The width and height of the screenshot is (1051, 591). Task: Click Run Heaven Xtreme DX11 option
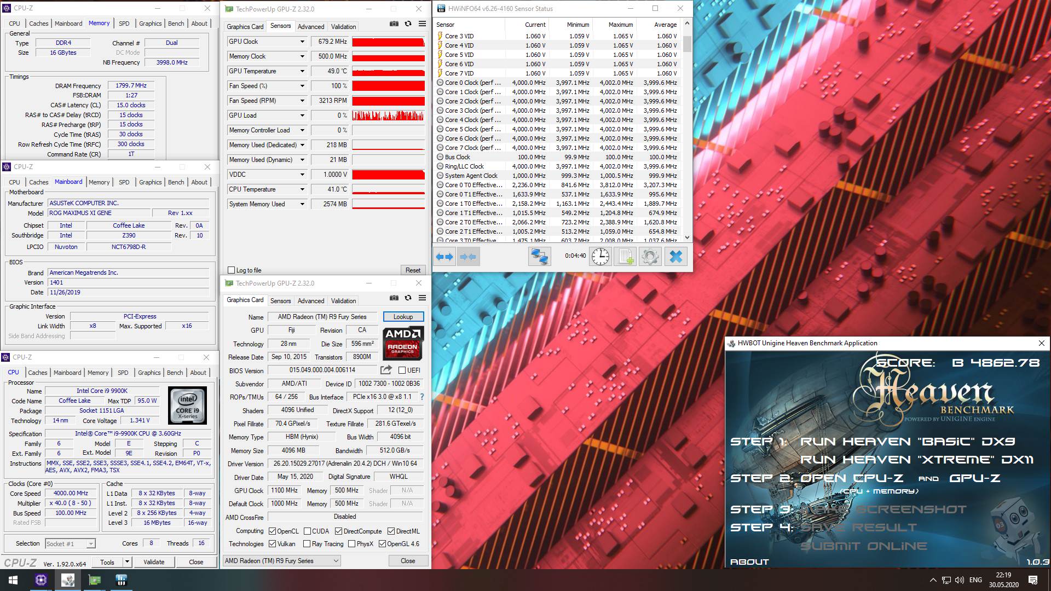(x=917, y=460)
